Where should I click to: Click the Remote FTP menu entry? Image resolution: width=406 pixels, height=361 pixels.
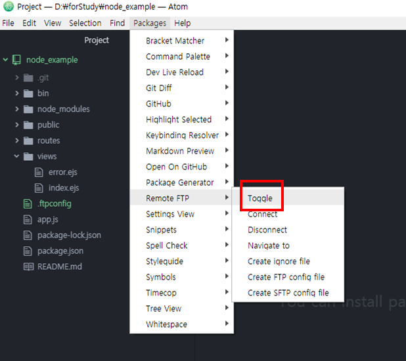(x=181, y=198)
